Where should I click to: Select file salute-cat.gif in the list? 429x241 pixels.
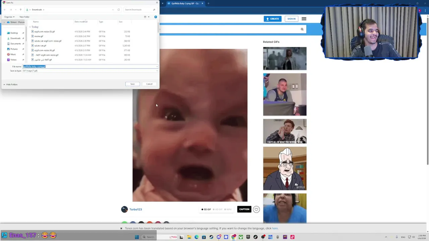(x=40, y=46)
